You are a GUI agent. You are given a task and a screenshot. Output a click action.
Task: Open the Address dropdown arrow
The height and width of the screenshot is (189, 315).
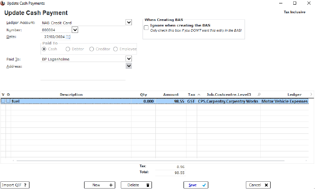129,66
